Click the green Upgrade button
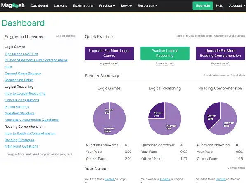This screenshot has width=246, height=183. point(203,6)
